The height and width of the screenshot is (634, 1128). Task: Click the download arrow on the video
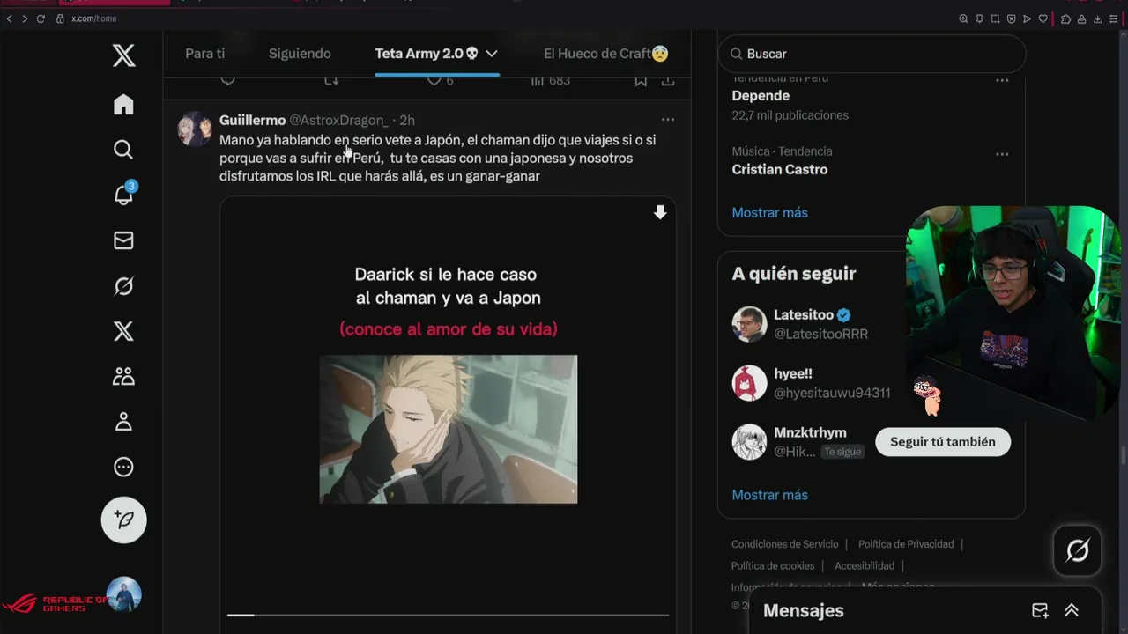click(x=660, y=212)
